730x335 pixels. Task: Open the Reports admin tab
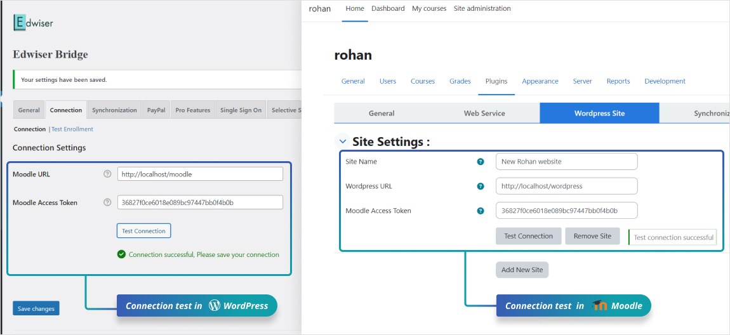pyautogui.click(x=618, y=81)
